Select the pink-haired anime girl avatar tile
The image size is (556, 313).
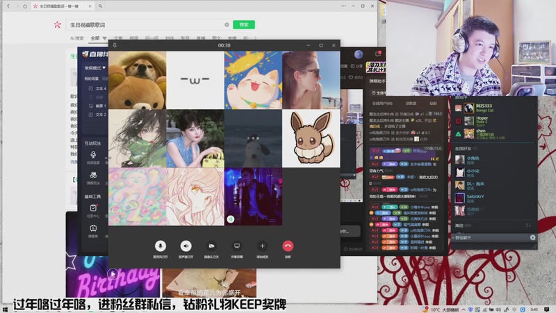coord(195,196)
